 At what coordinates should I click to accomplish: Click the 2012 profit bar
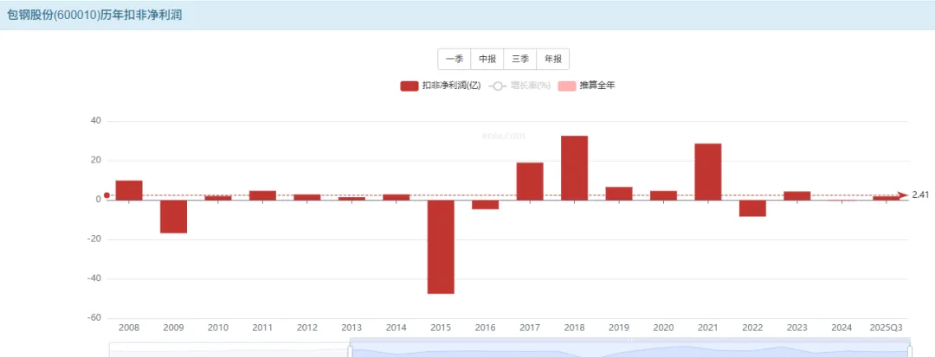307,198
